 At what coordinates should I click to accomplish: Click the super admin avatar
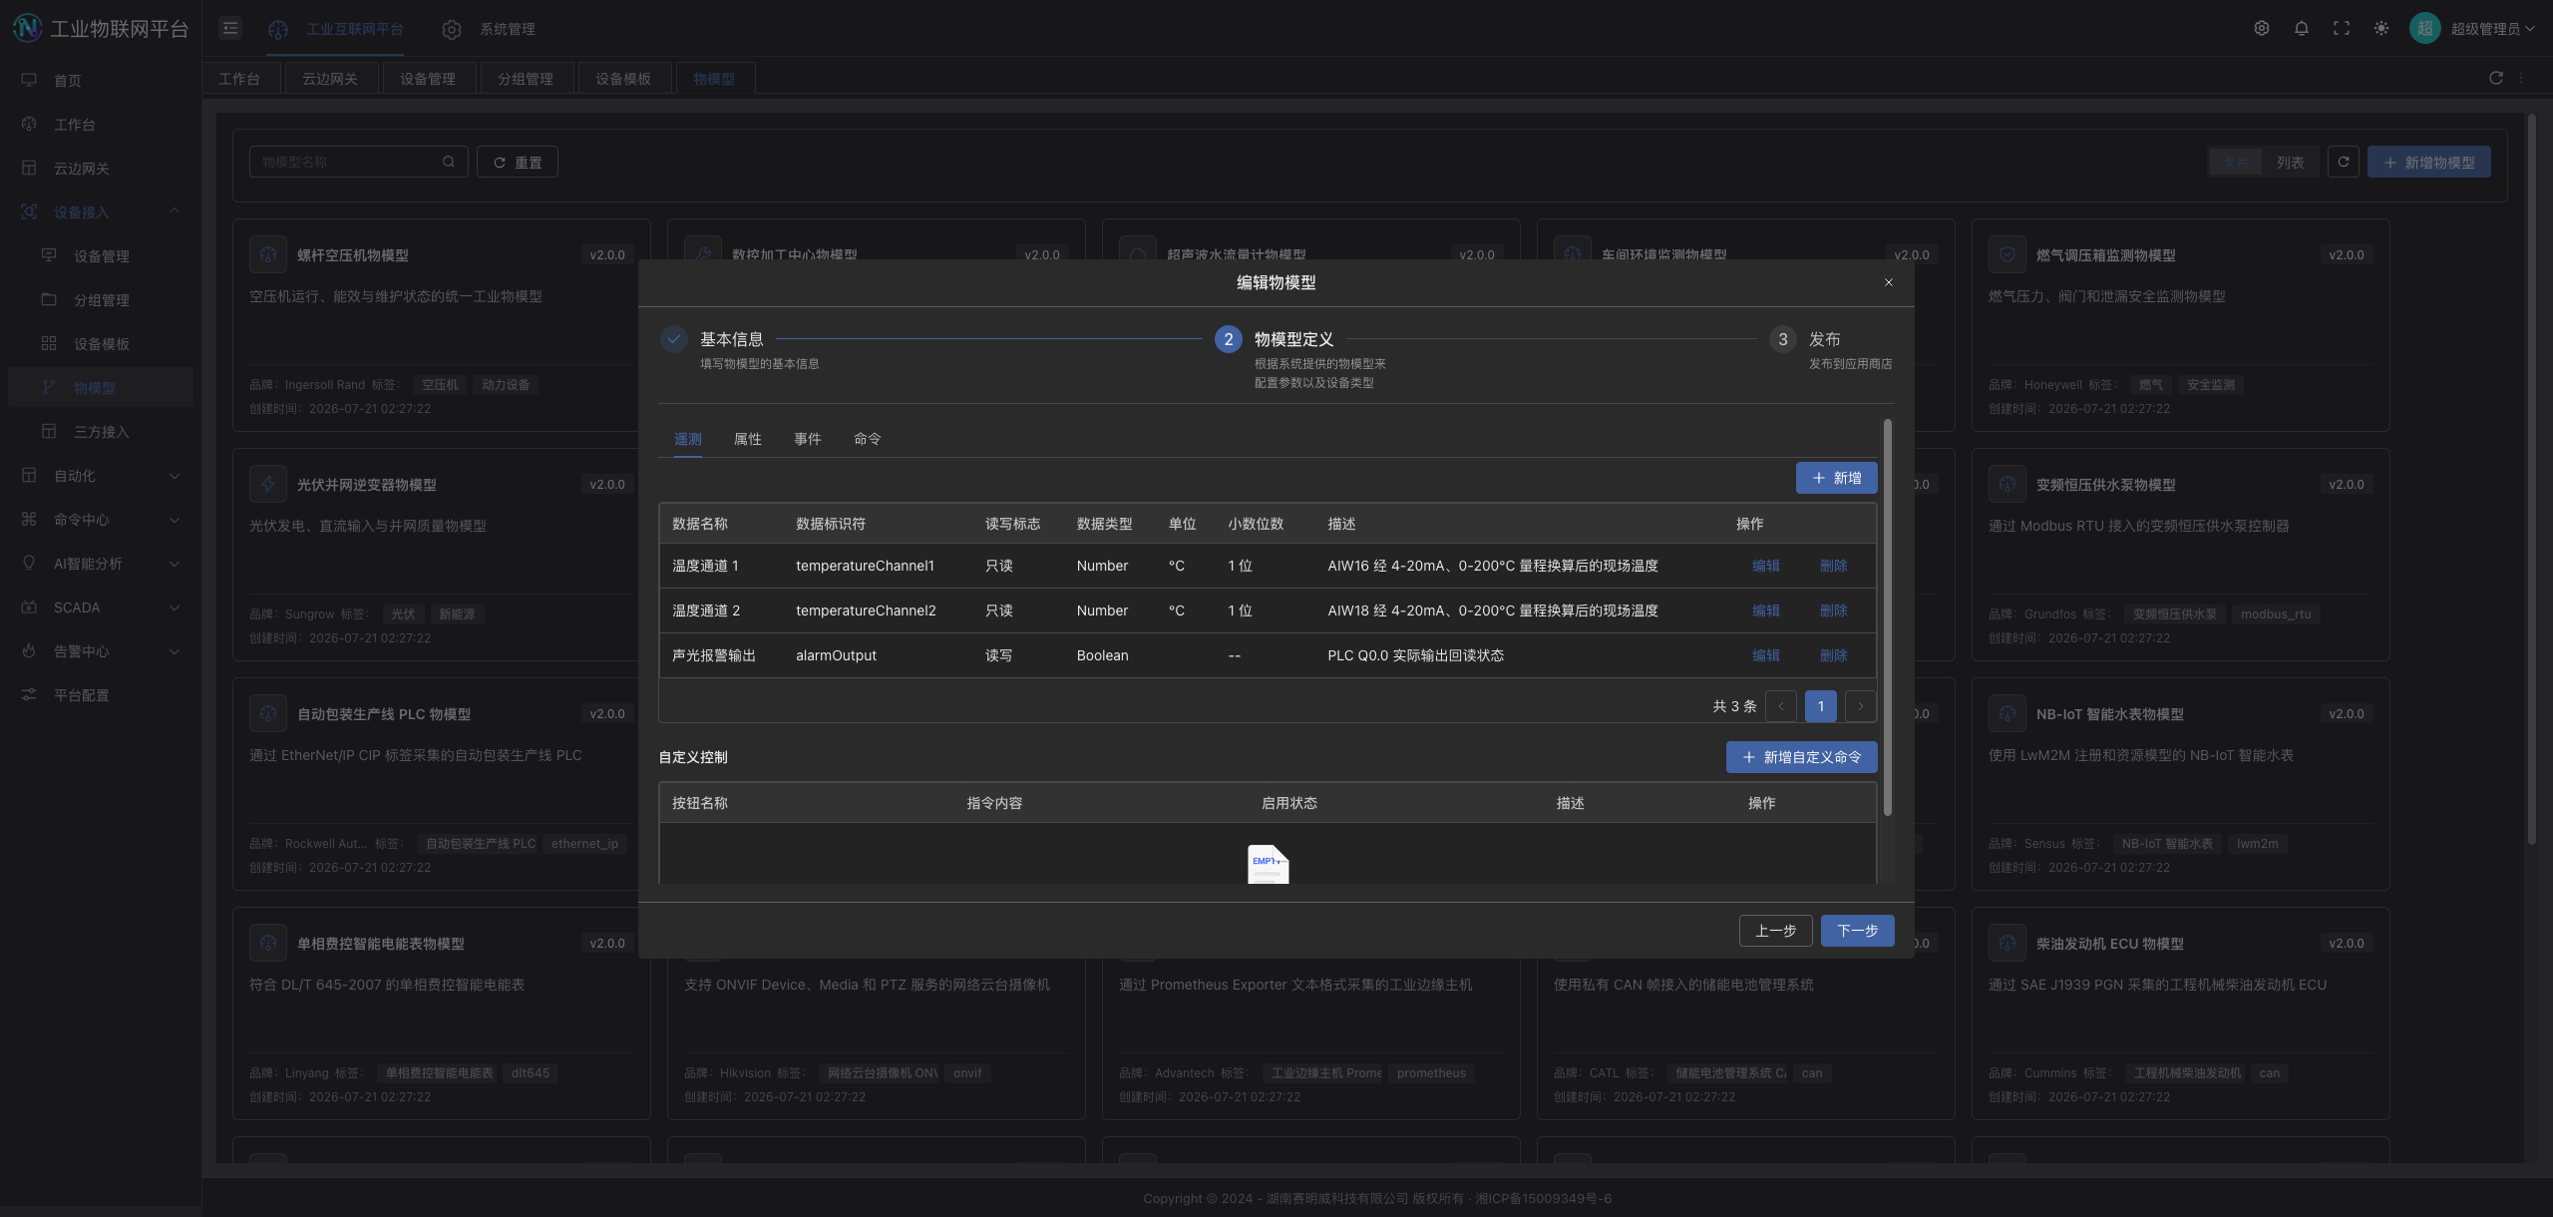(2425, 28)
